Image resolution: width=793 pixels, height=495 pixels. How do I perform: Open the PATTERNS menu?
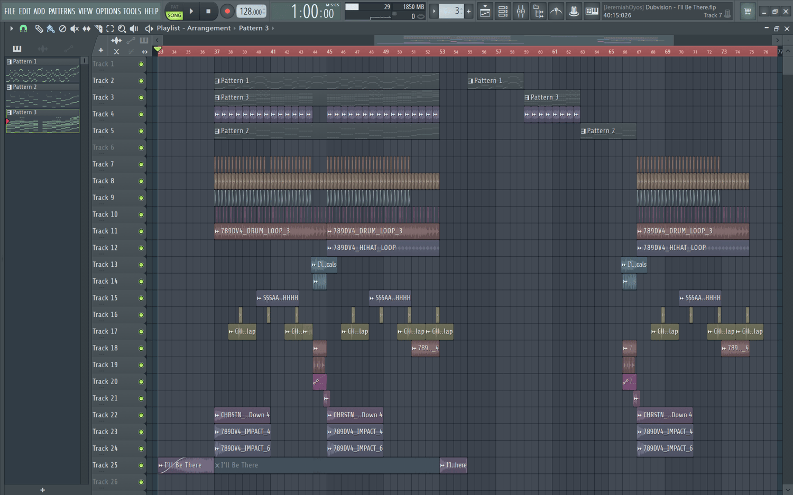click(62, 11)
